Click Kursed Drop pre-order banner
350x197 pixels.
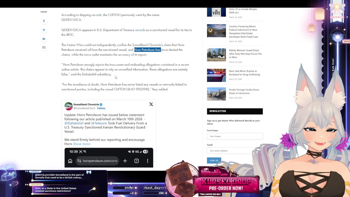226,182
